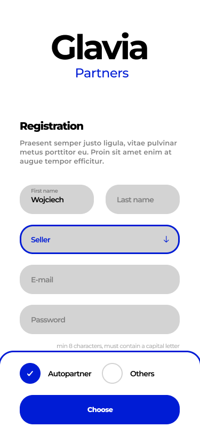Click the E-mail input field
200x435 pixels.
100,279
